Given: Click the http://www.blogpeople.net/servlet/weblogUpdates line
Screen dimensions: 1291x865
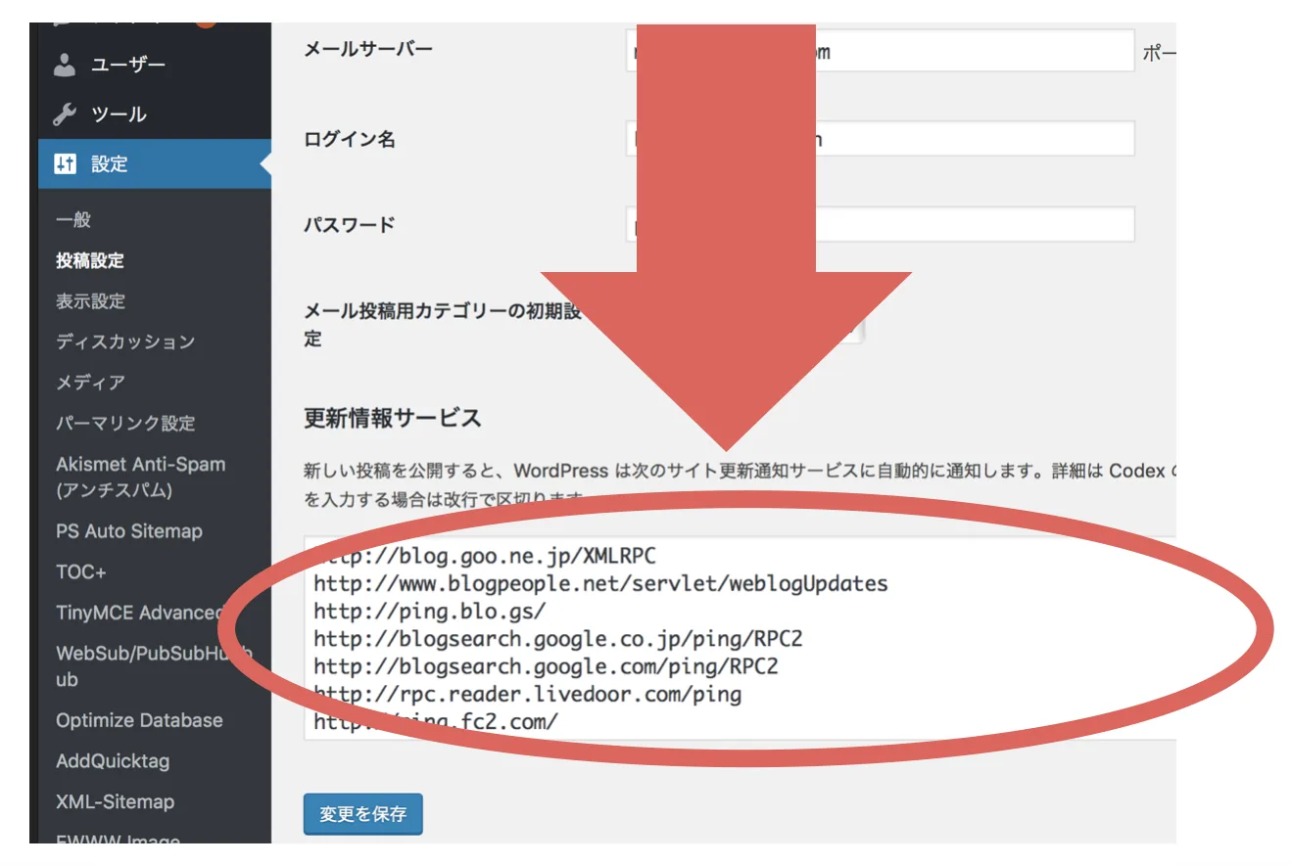Looking at the screenshot, I should 600,584.
